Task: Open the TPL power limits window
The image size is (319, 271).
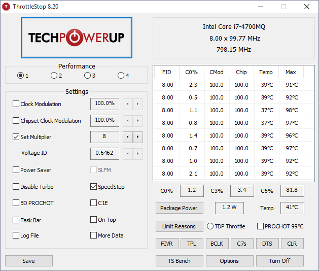Action: (192, 244)
